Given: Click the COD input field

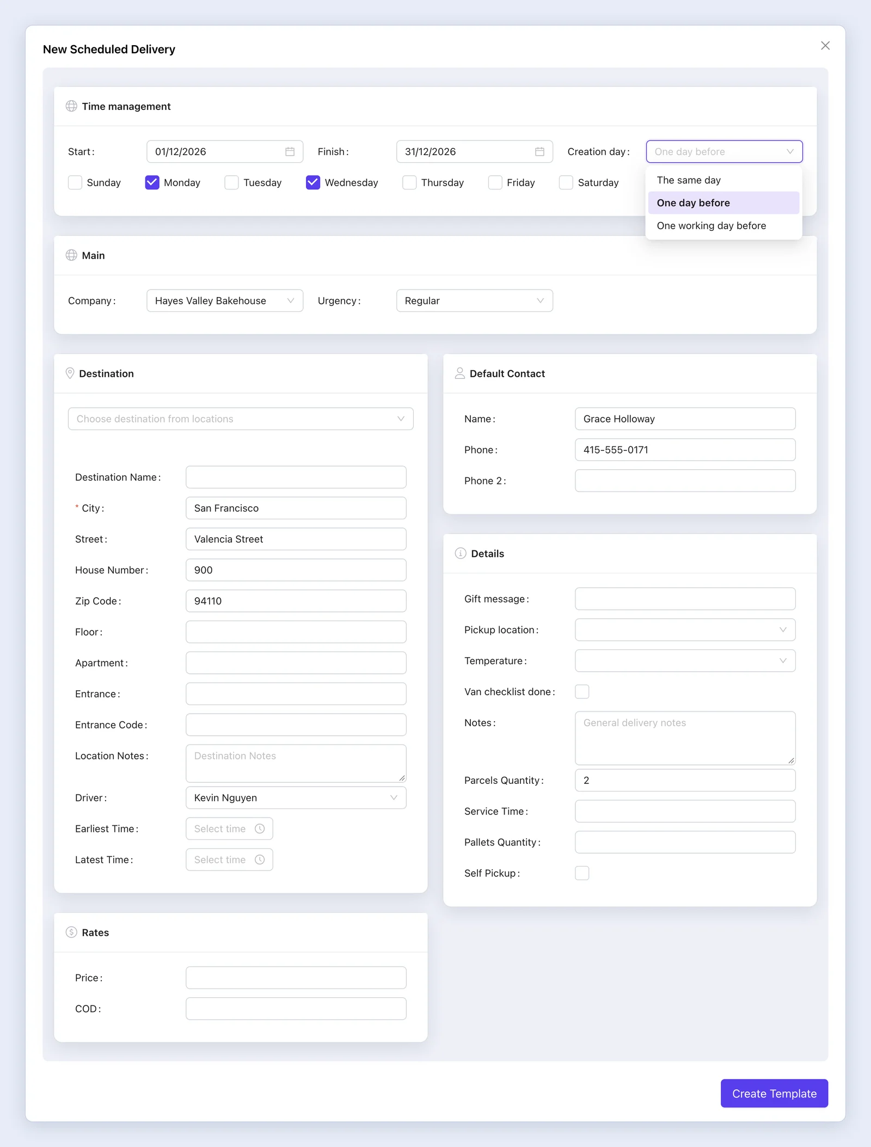Looking at the screenshot, I should (x=296, y=1009).
